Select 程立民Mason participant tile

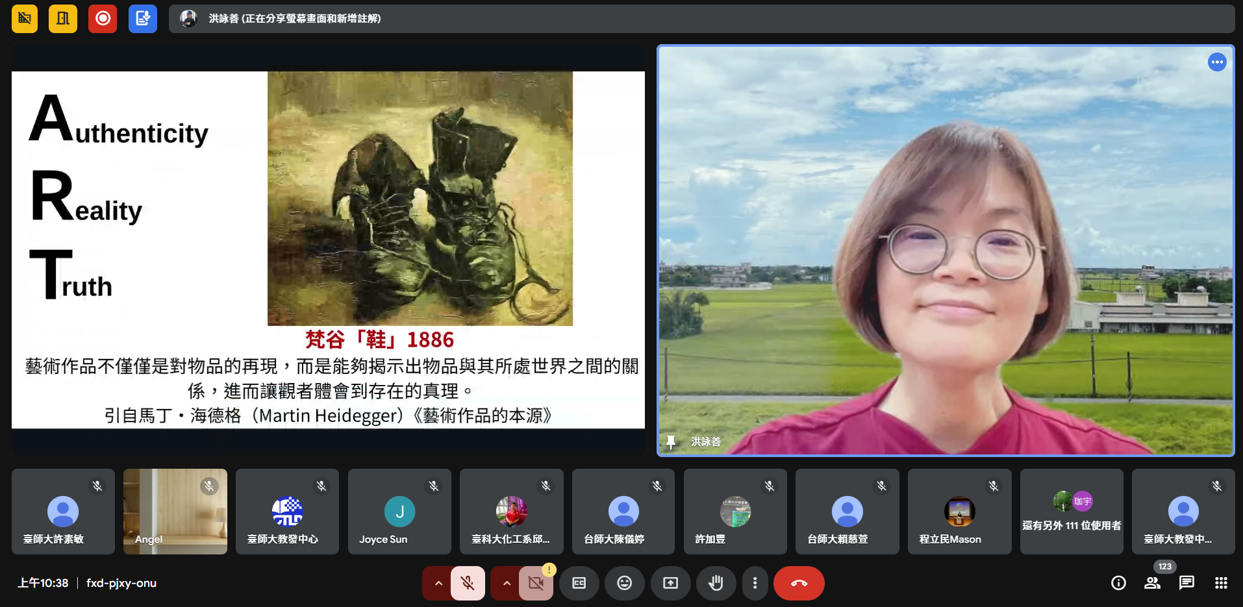pos(959,512)
